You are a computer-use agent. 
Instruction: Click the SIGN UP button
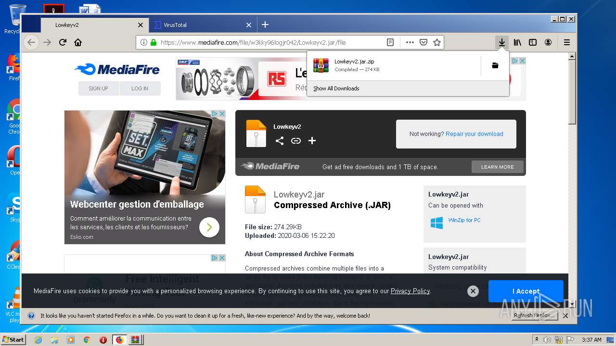tap(98, 88)
